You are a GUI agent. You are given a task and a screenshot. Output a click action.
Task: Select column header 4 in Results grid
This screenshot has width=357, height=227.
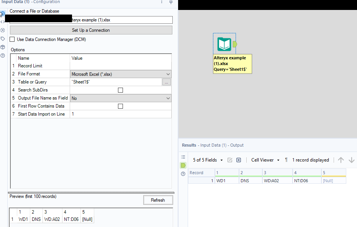[x=307, y=173]
